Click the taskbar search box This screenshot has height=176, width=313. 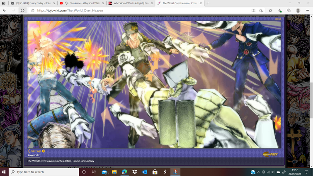click(x=44, y=172)
